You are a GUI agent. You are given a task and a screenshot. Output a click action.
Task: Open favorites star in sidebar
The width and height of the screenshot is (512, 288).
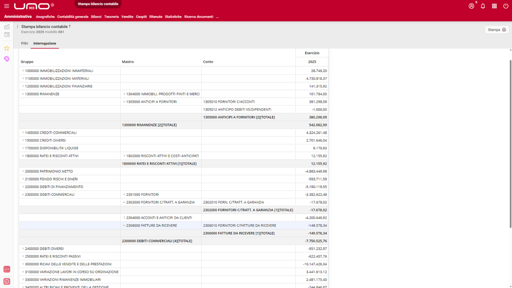7,48
